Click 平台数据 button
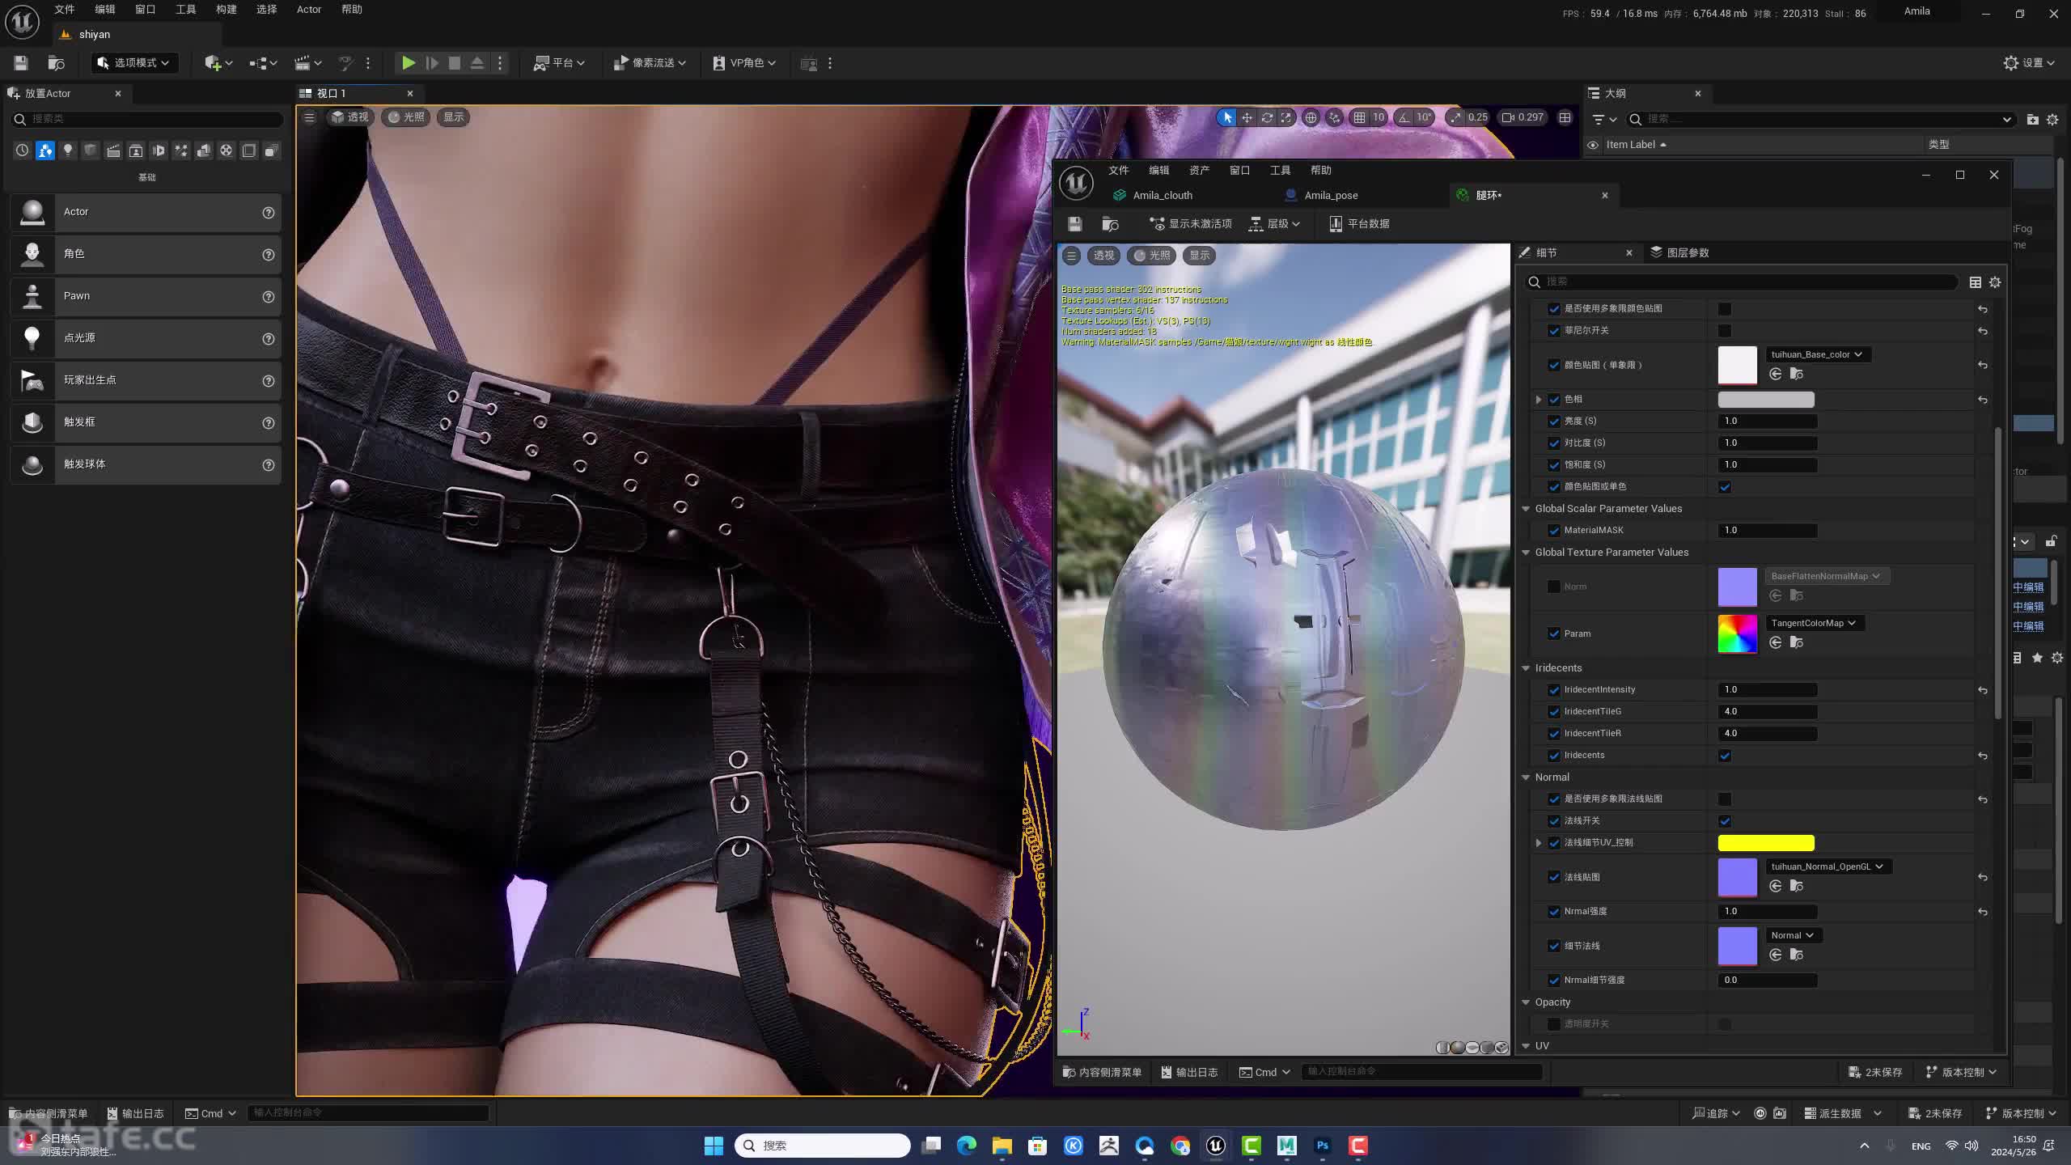This screenshot has width=2071, height=1165. click(x=1359, y=224)
